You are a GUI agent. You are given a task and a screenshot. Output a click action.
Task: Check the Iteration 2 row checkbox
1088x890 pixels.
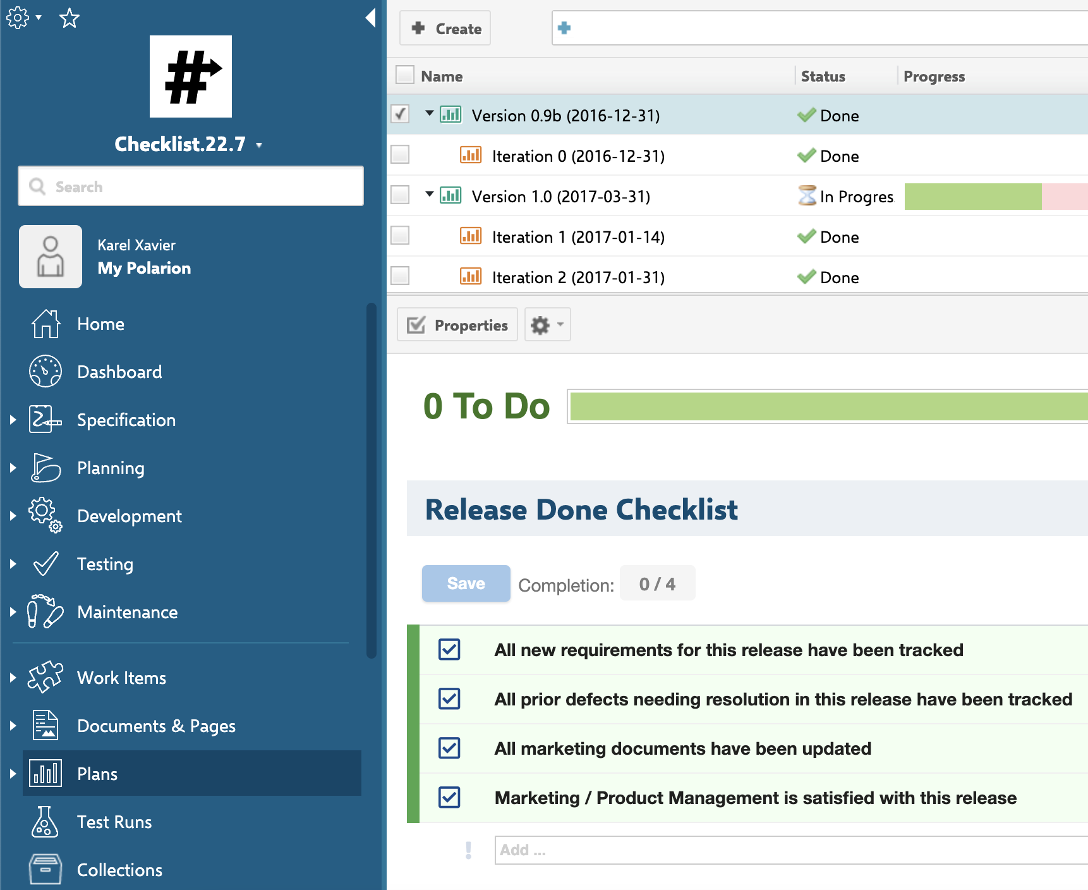[x=400, y=276]
